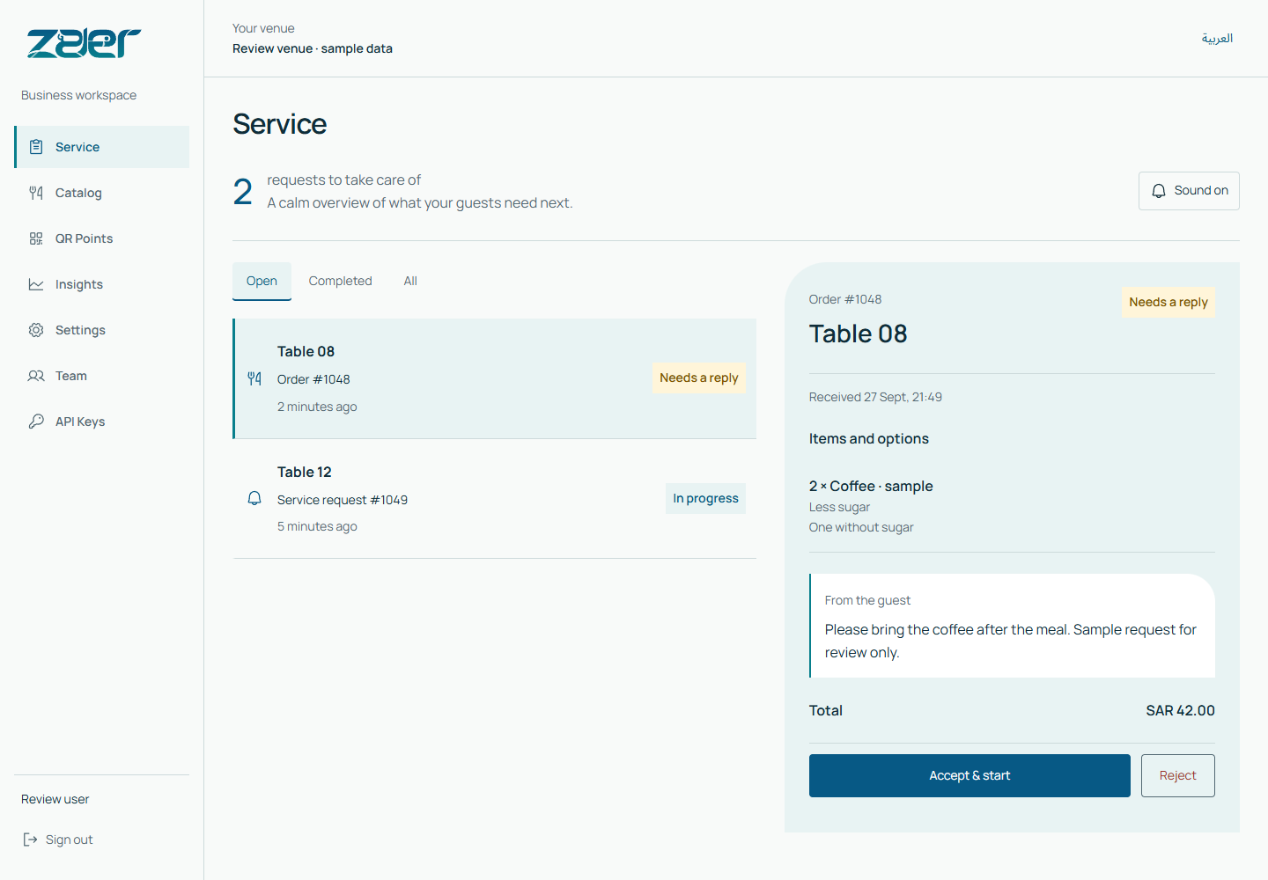Click the Service clipboard icon in sidebar
1268x880 pixels.
(x=36, y=147)
